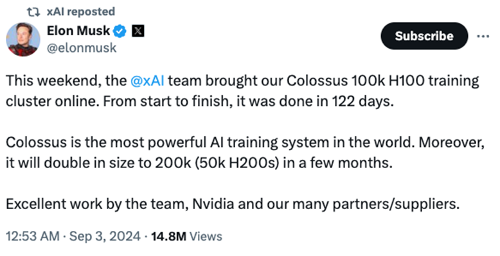
Task: Click the "partners/suppliers" text in the tweet
Action: pyautogui.click(x=396, y=204)
